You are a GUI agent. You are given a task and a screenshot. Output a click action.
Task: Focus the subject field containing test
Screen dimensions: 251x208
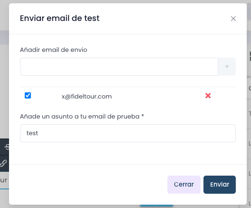[128, 133]
